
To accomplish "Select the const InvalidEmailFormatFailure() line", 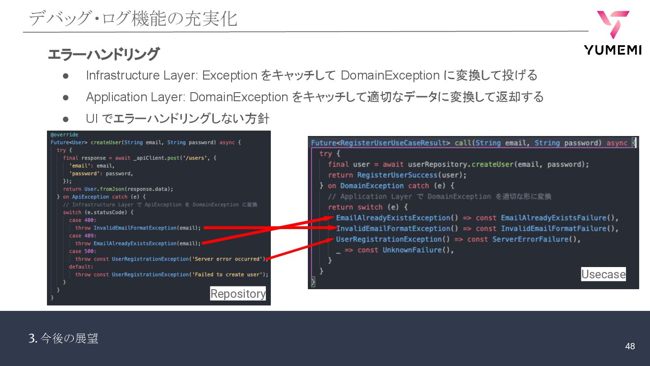I will point(477,228).
